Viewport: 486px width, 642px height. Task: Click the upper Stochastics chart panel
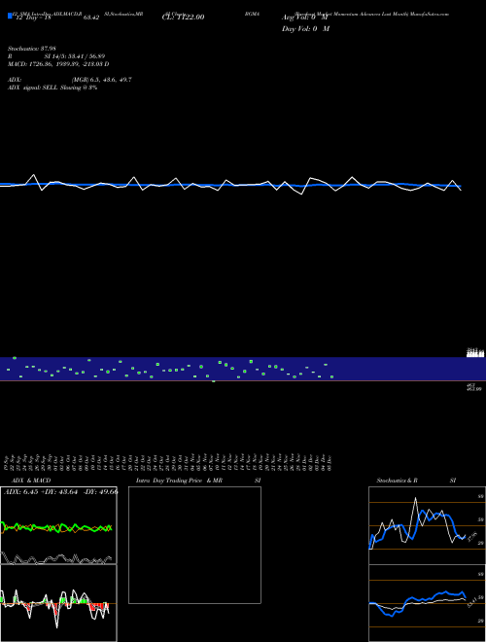tap(427, 525)
